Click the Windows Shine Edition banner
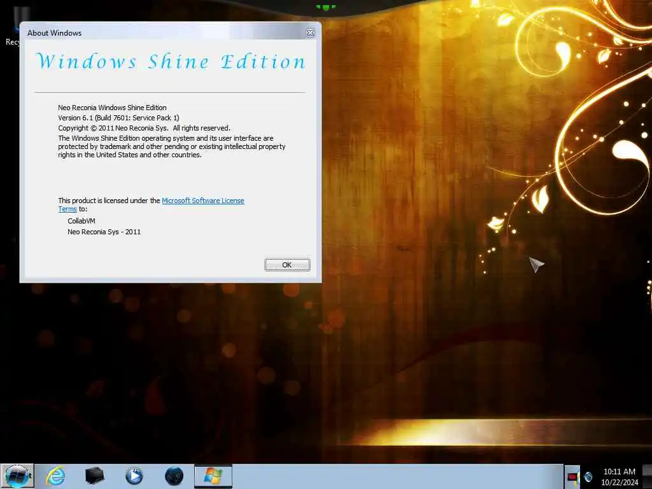 tap(171, 62)
